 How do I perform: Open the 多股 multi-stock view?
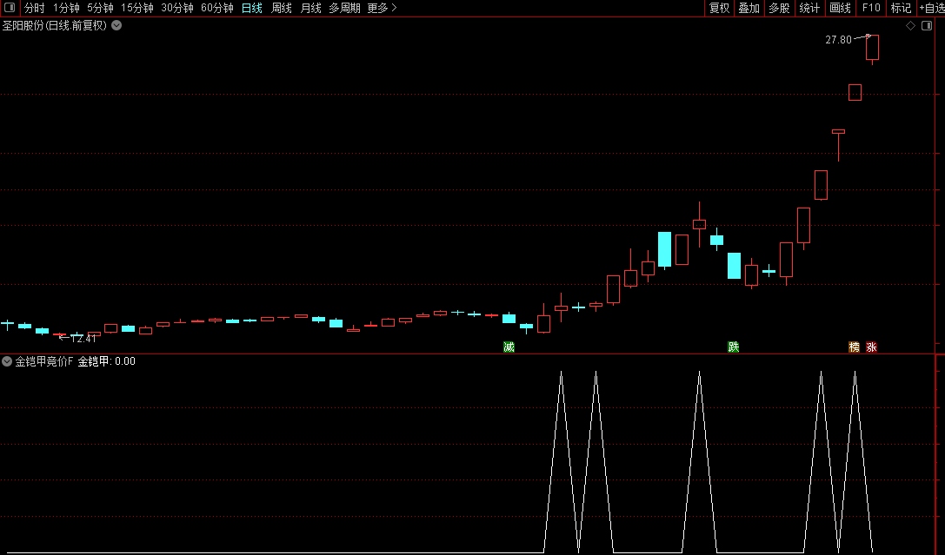779,9
